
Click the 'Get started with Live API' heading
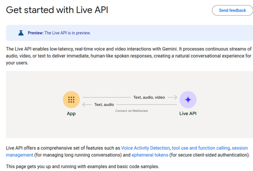tap(57, 10)
